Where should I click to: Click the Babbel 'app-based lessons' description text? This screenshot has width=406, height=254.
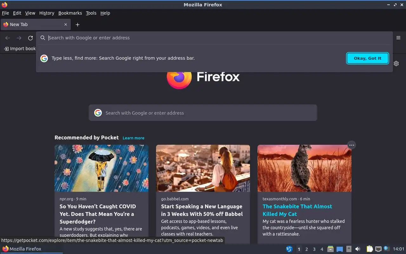pyautogui.click(x=200, y=228)
